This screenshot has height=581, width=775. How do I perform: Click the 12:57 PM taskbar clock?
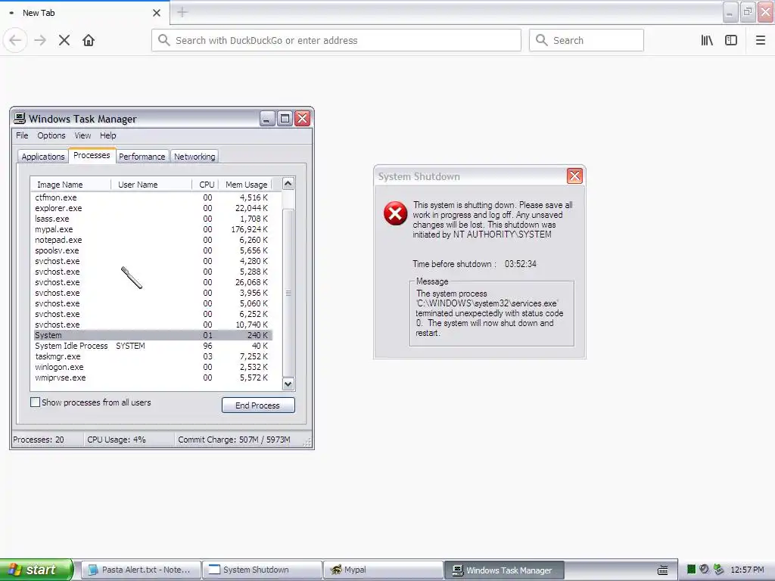tap(747, 570)
